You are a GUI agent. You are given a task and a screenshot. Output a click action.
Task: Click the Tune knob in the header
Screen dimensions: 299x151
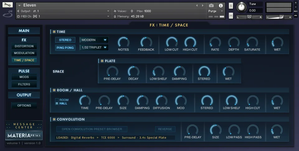pos(241,7)
